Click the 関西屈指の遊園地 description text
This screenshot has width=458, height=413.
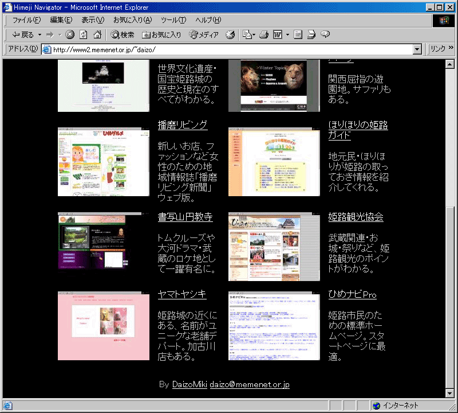pyautogui.click(x=360, y=89)
